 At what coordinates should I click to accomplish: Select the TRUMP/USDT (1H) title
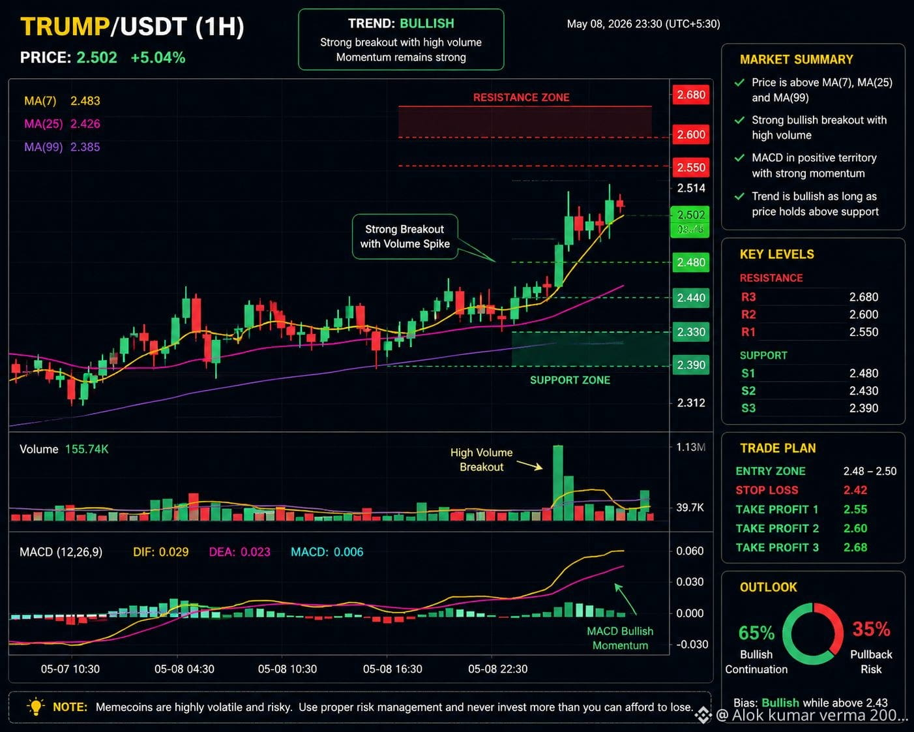point(132,27)
